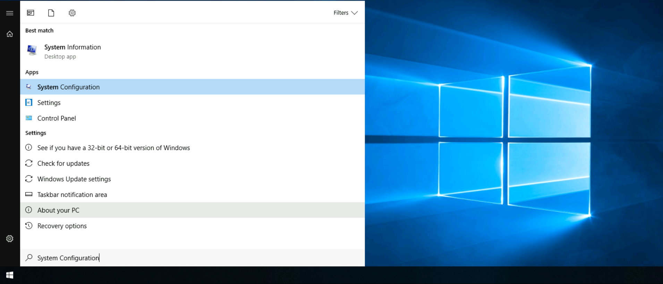Filter results by Documents icon

(51, 13)
